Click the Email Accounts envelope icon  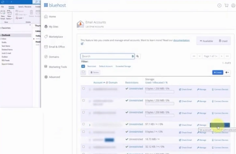click(x=80, y=24)
